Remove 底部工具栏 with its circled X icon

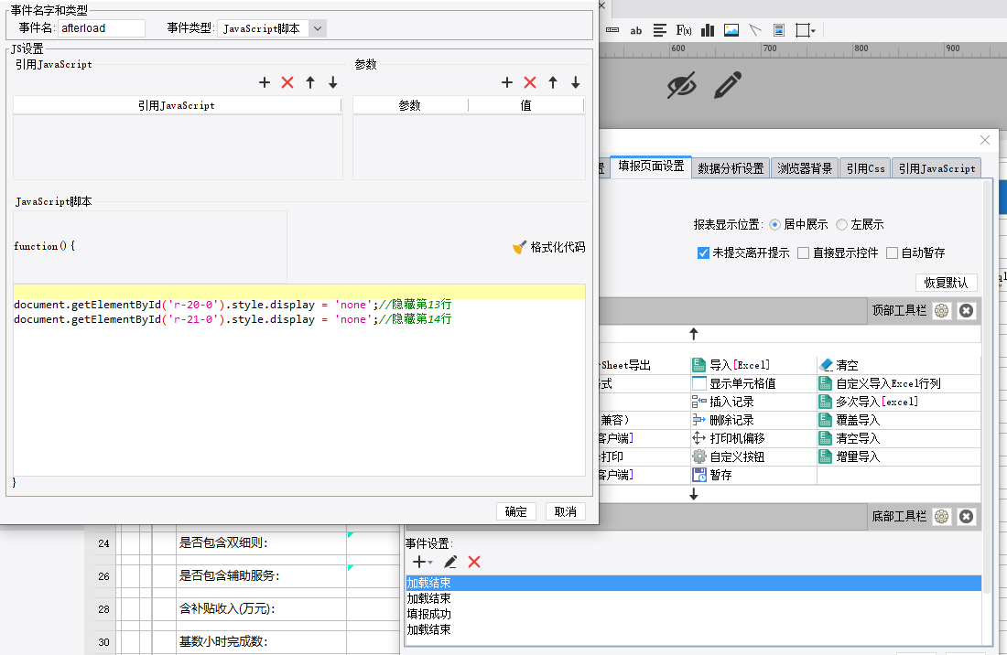pyautogui.click(x=966, y=517)
